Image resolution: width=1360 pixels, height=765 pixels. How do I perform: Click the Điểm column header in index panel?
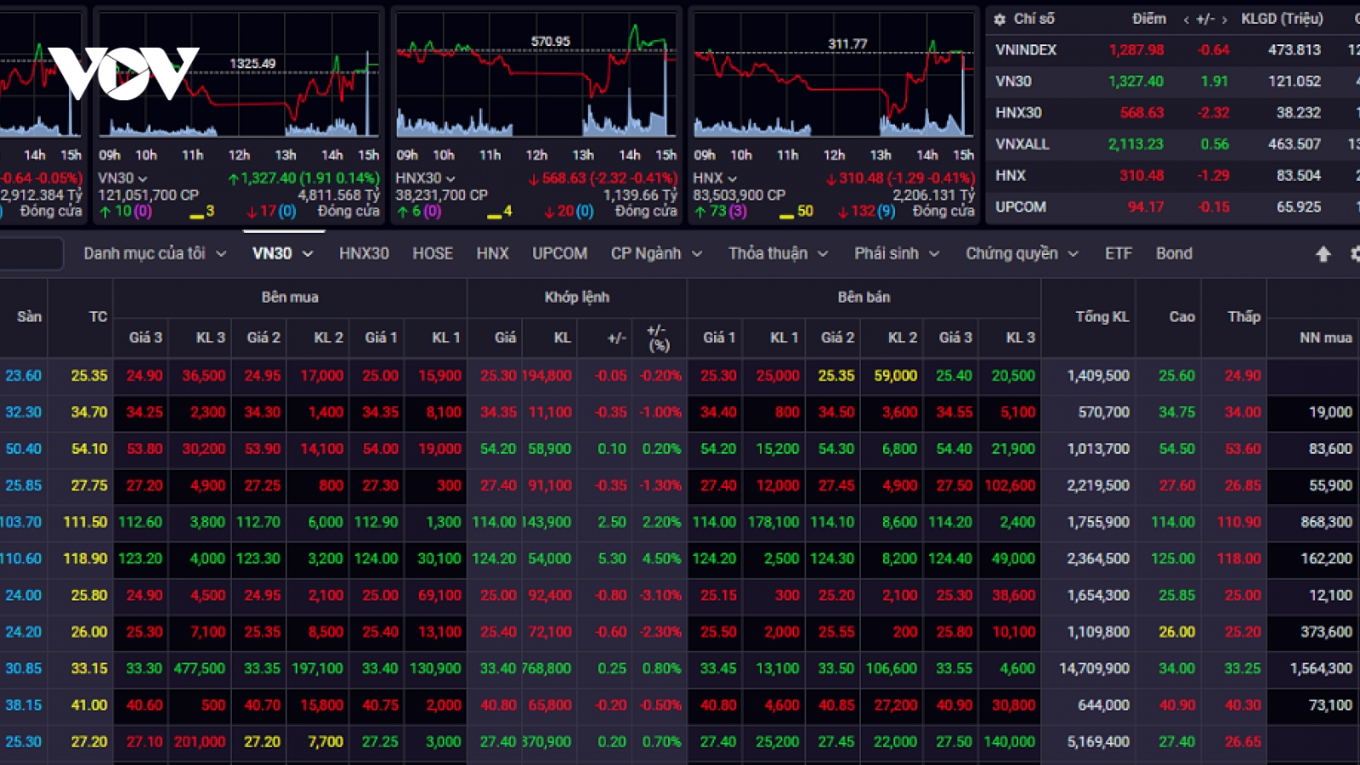1149,19
